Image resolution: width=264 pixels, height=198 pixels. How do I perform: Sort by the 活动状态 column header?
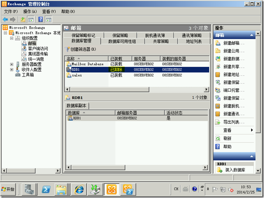click(186, 113)
